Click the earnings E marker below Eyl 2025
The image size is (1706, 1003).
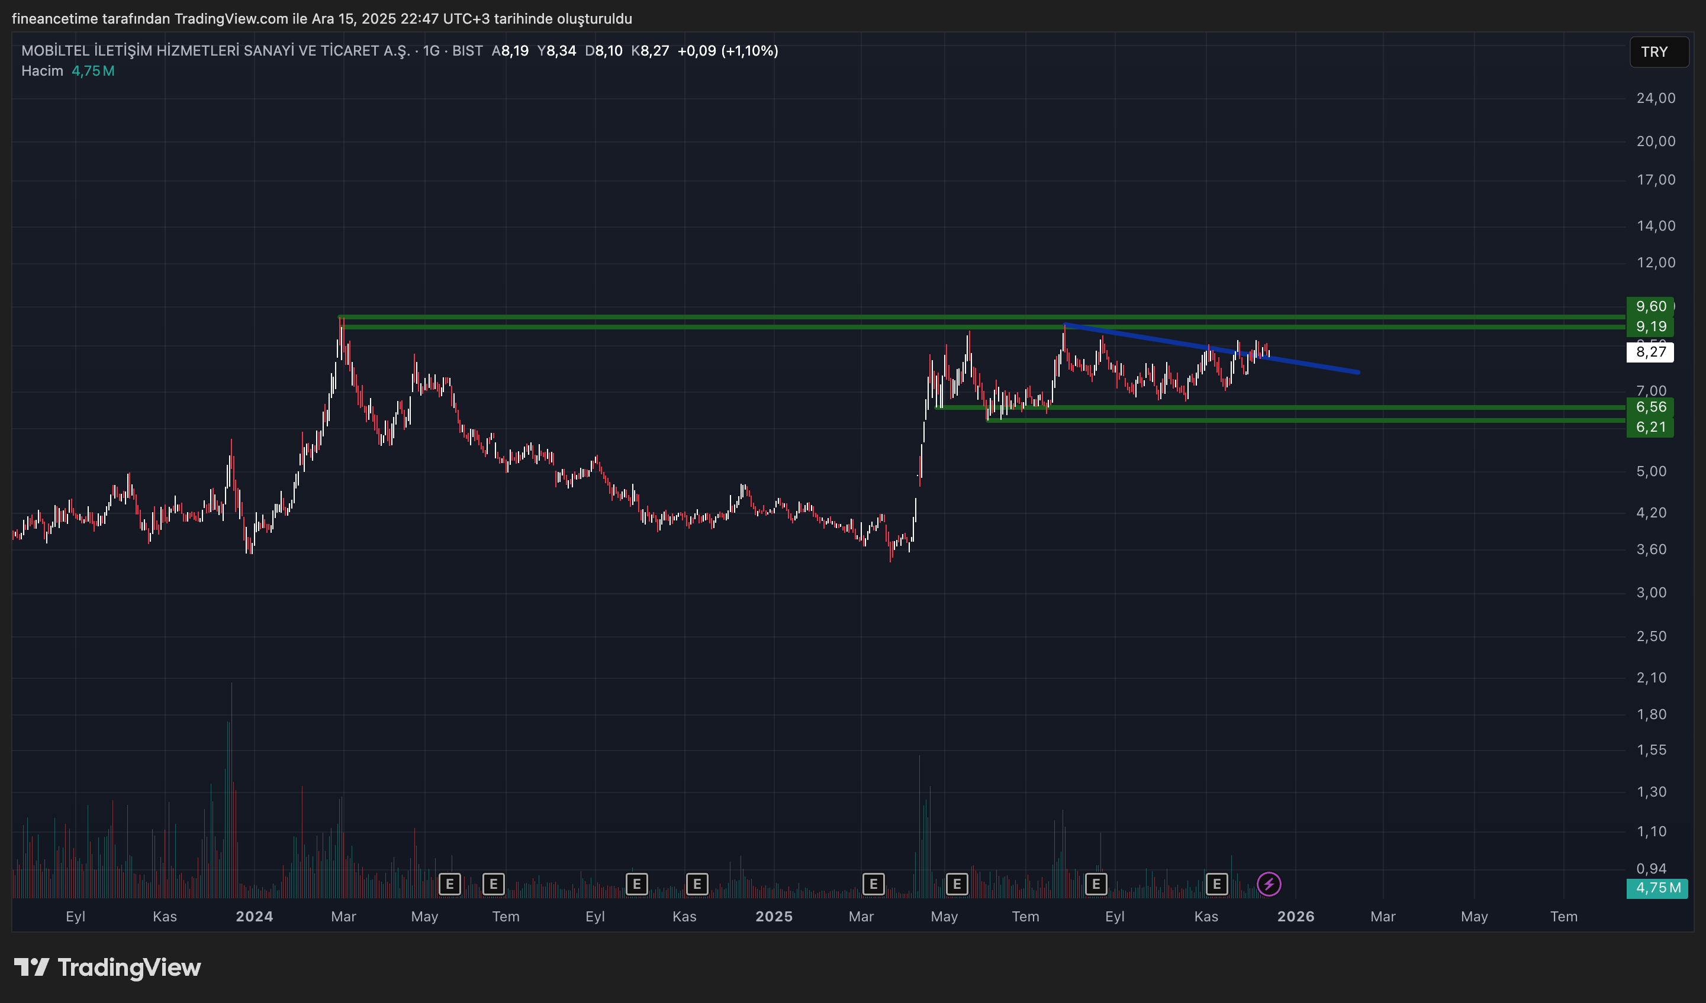[1096, 884]
